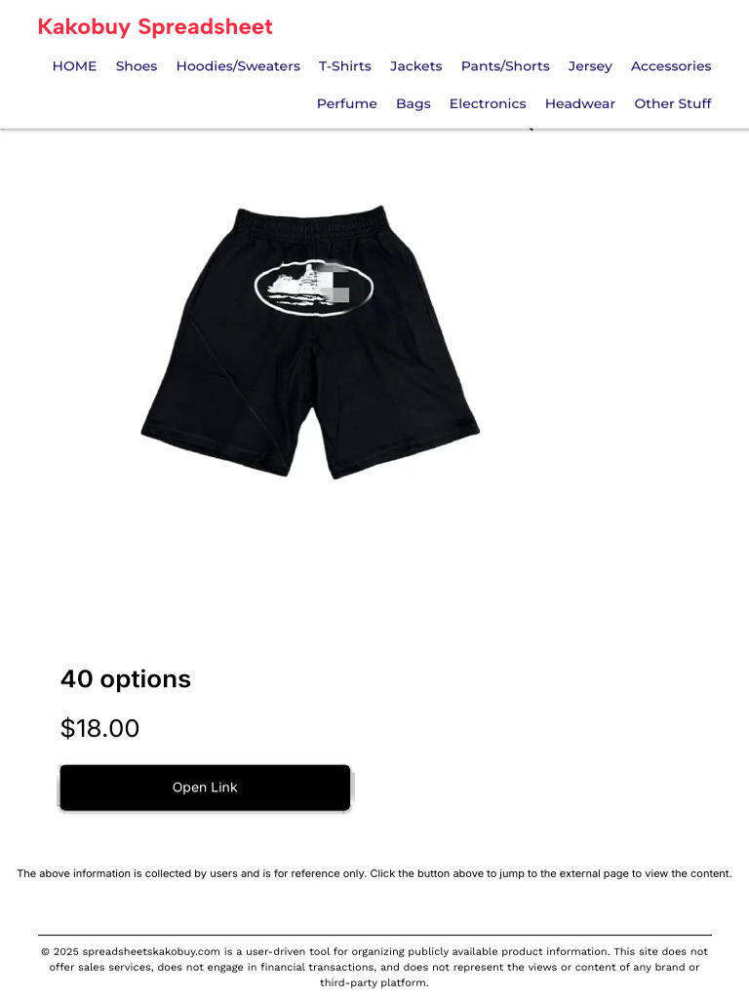Open the Jackets category
The image size is (749, 998).
415,66
